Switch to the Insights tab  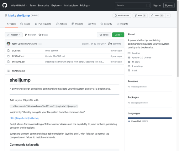122,24
